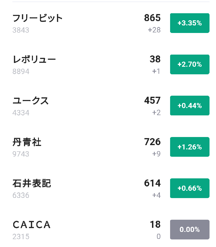Click the 726 price value

(x=152, y=142)
